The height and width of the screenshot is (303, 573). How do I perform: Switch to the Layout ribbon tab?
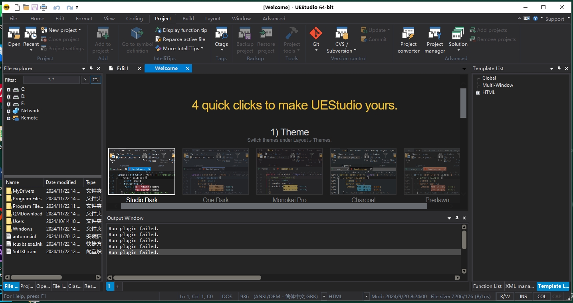point(213,18)
